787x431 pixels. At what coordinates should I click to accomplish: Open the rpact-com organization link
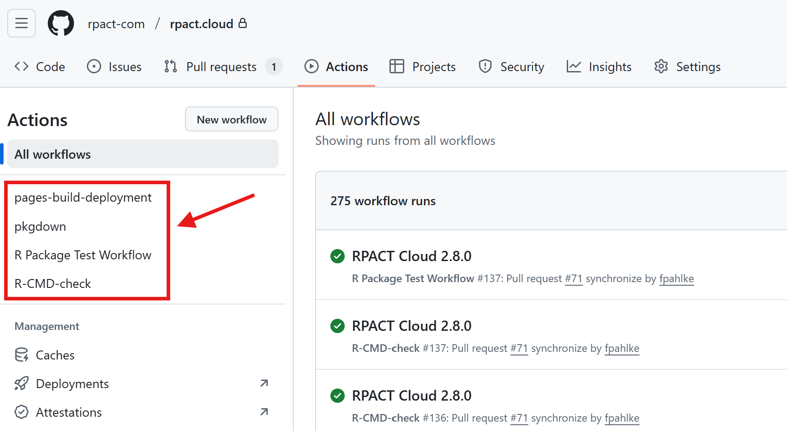tap(116, 24)
